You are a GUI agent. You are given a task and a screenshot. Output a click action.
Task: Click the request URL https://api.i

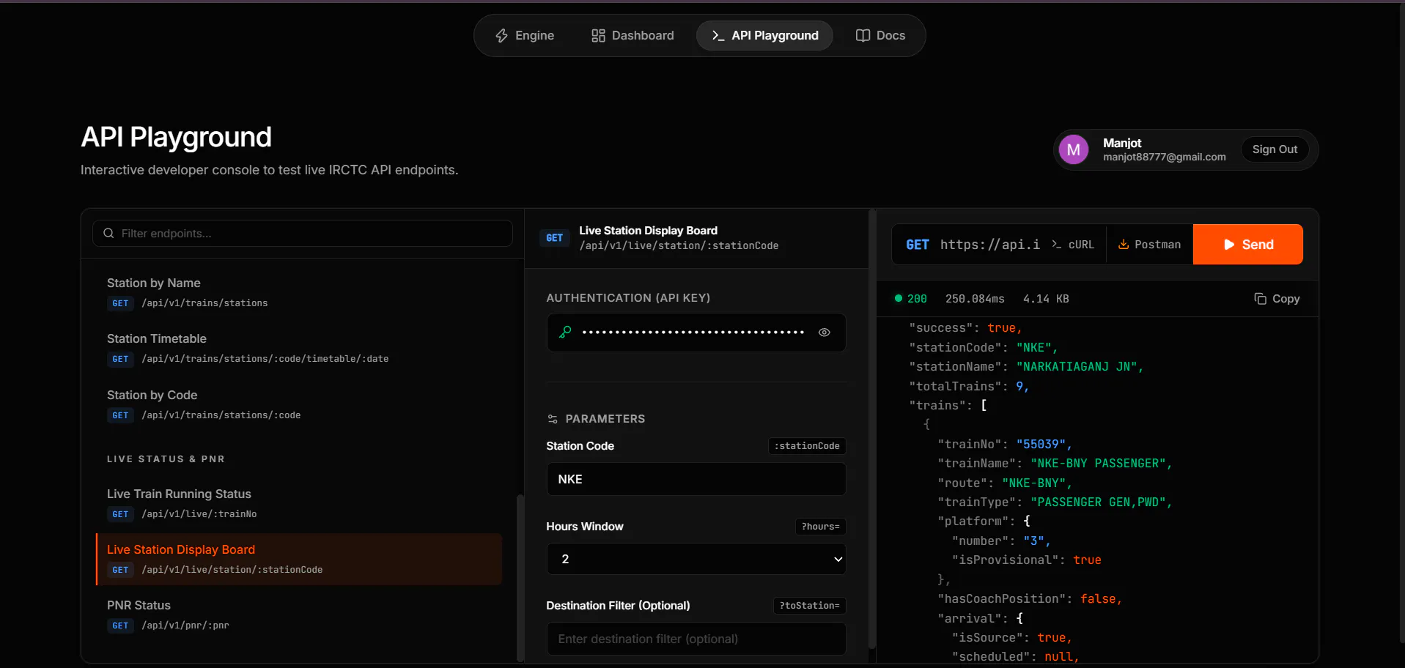(989, 245)
